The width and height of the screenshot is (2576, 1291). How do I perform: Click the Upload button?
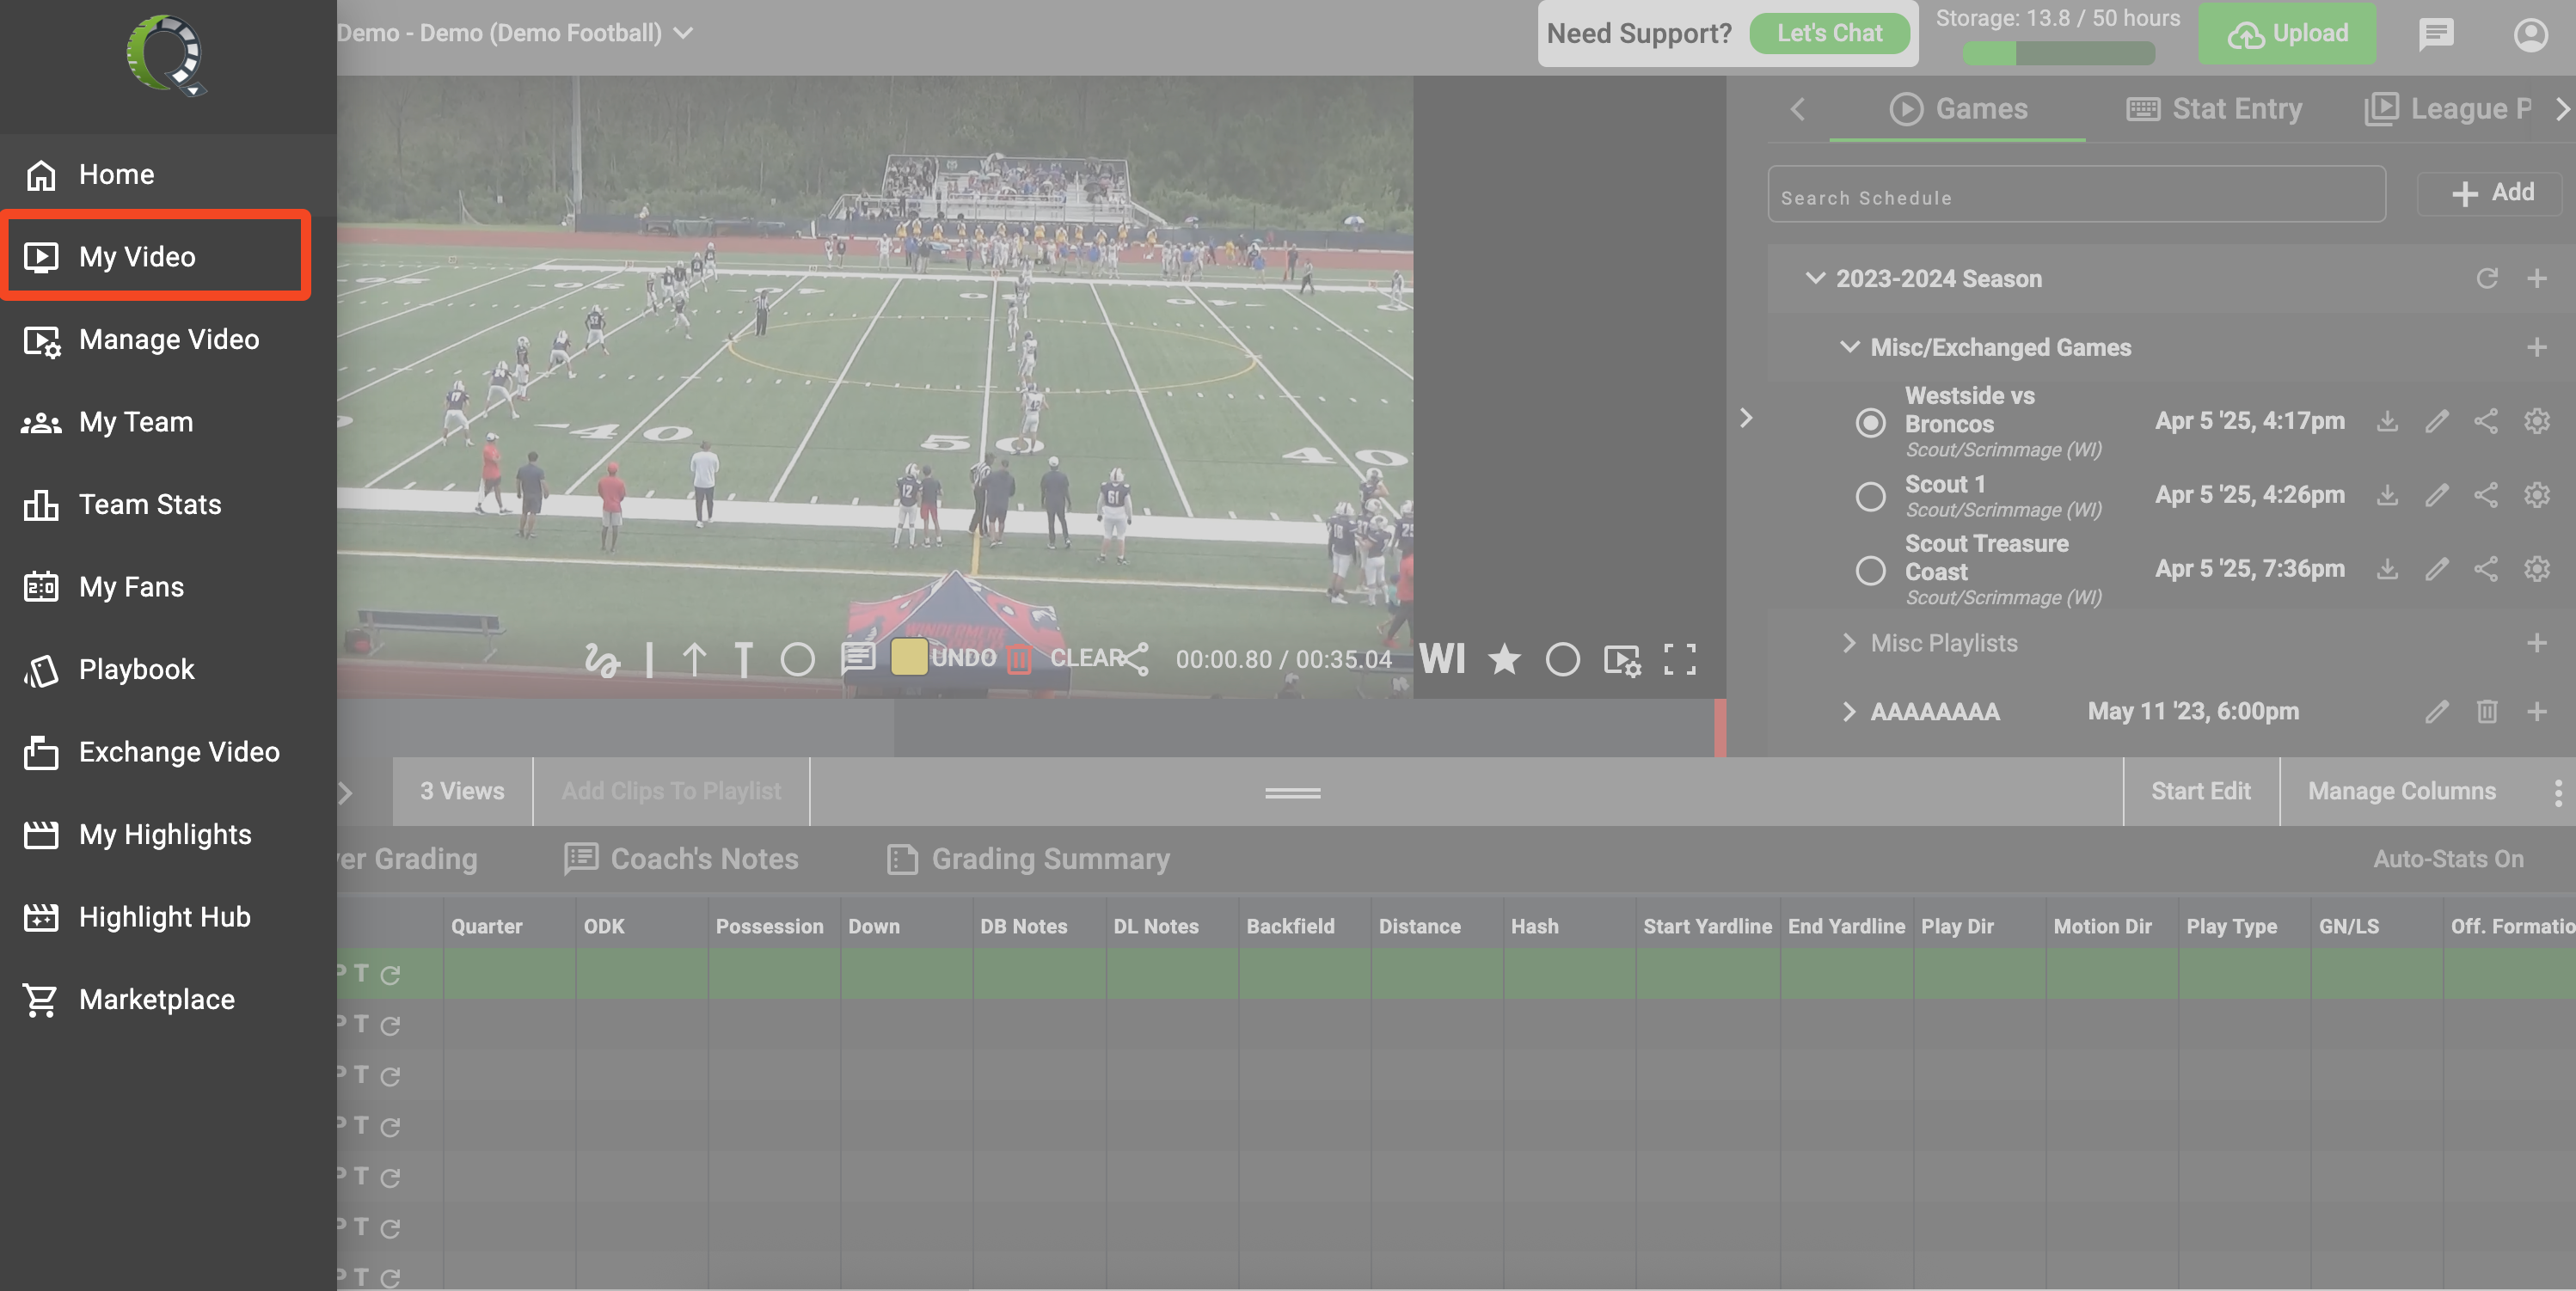(2286, 33)
